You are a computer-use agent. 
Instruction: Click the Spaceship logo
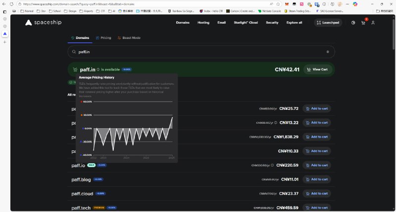coord(43,23)
